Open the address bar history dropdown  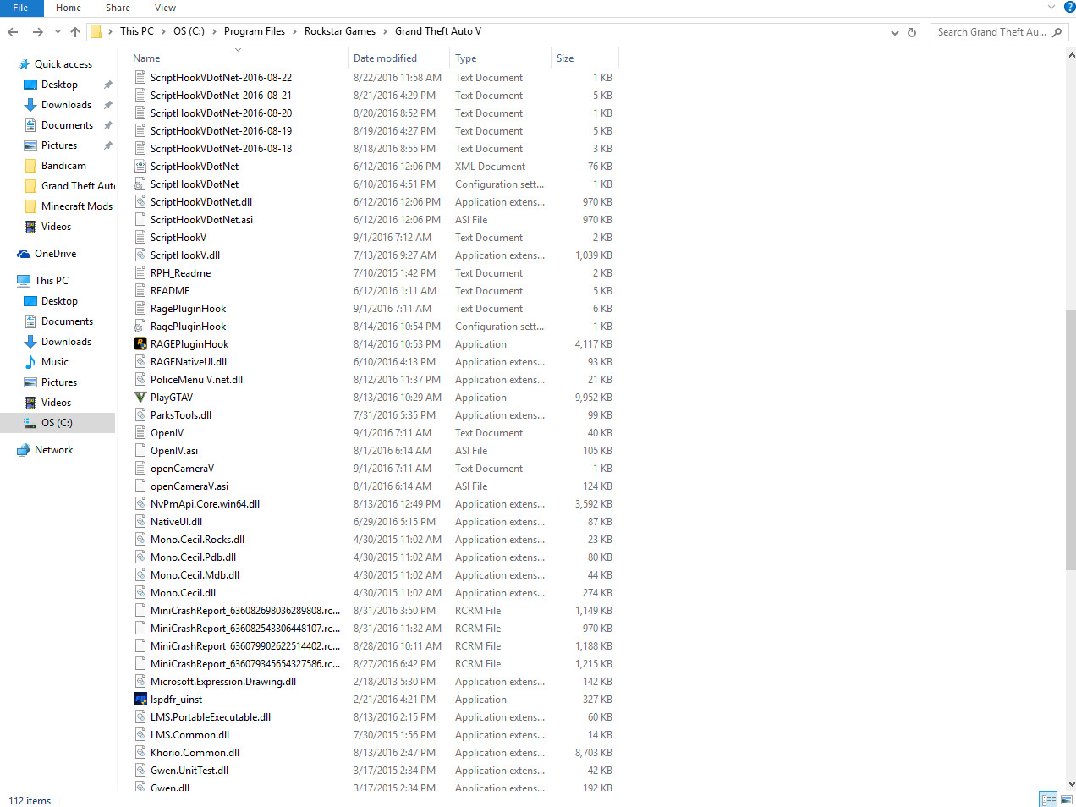coord(895,32)
